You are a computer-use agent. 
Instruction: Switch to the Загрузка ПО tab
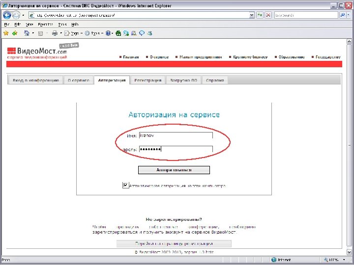[183, 80]
